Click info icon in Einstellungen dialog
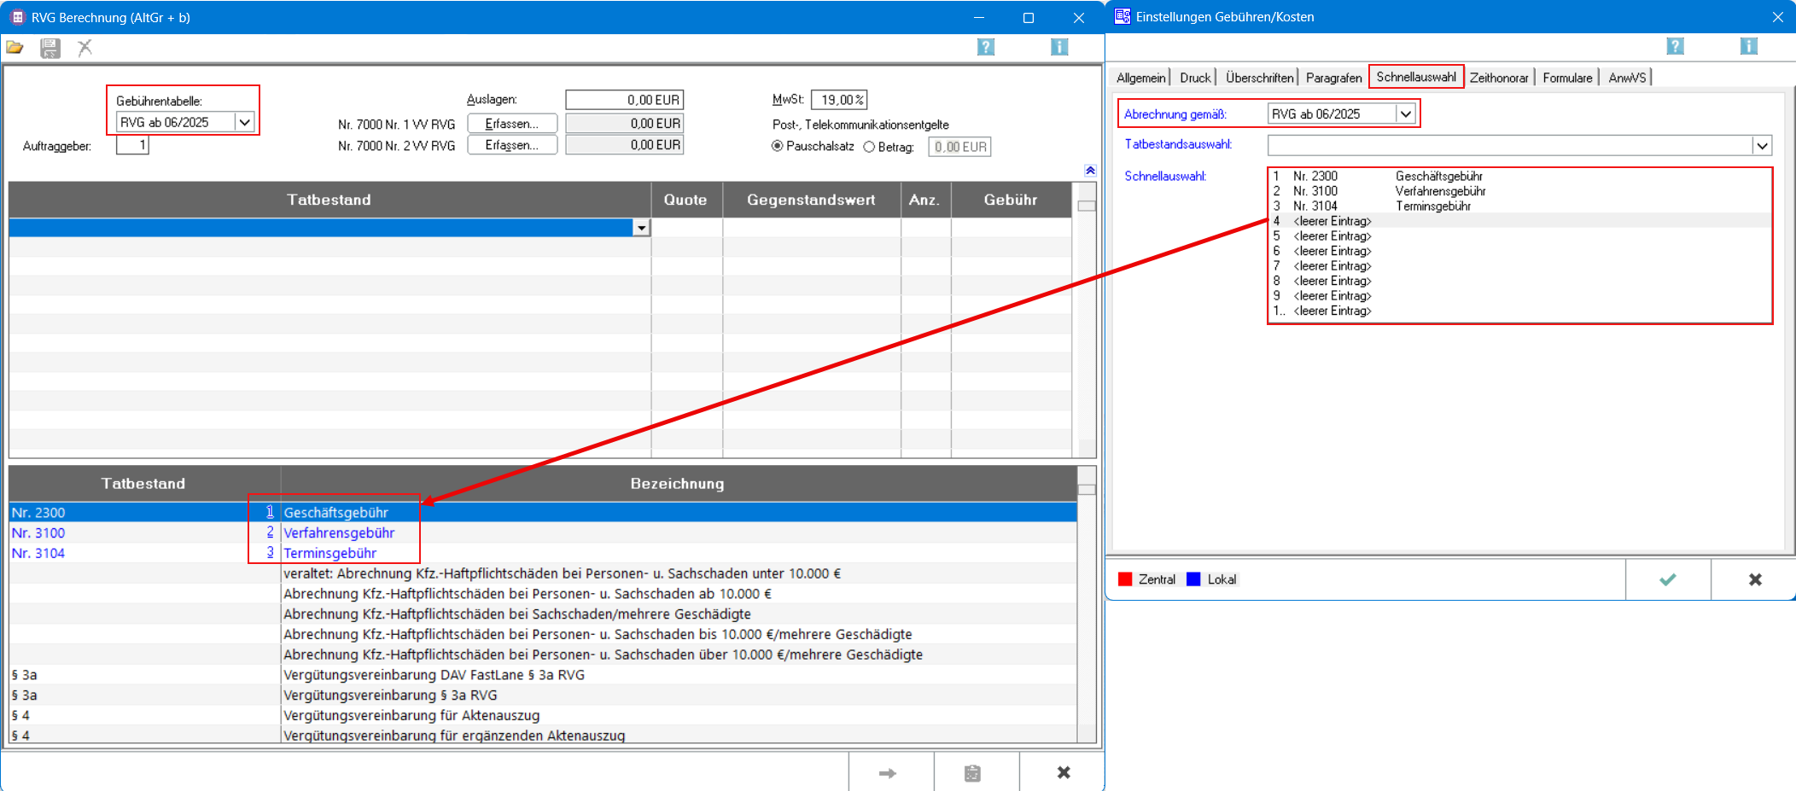Screen dimensions: 1796x791 (x=1748, y=46)
